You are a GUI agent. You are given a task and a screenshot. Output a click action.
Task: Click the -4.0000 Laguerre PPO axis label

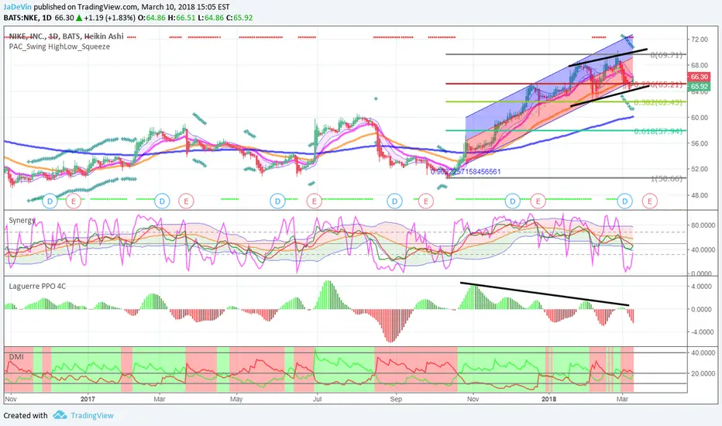[x=703, y=332]
